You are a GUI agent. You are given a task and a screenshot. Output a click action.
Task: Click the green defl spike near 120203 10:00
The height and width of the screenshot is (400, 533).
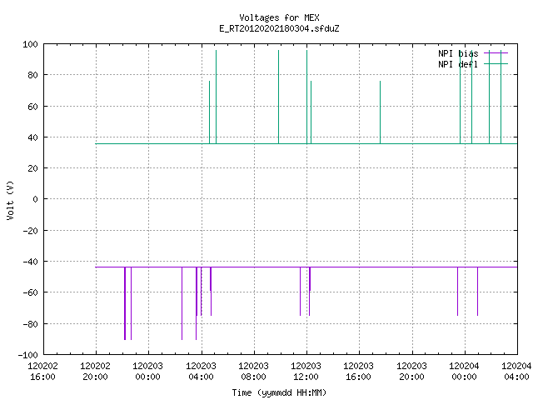[279, 97]
